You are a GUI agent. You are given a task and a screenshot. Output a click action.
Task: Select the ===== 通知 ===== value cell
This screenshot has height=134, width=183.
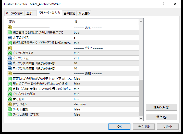[x=106, y=74]
